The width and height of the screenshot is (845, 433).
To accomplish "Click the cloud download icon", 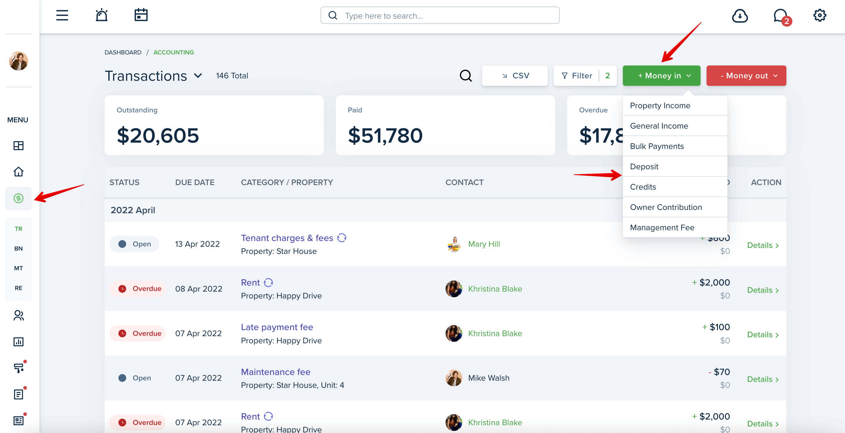I will pos(740,16).
